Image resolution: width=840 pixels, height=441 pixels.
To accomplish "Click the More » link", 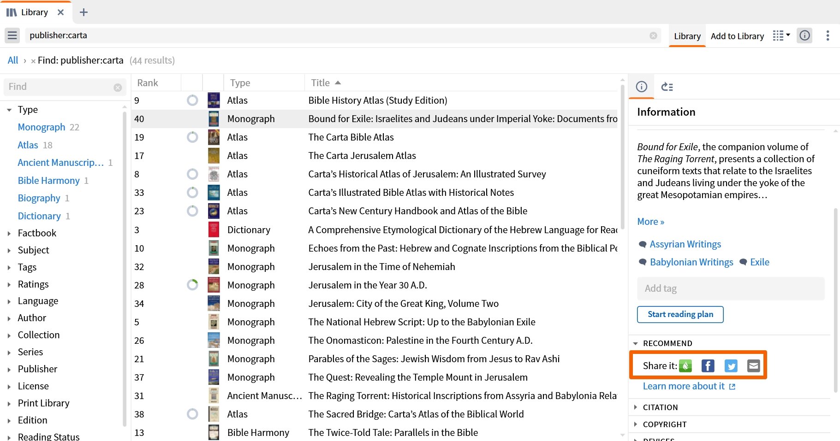I will click(x=650, y=222).
